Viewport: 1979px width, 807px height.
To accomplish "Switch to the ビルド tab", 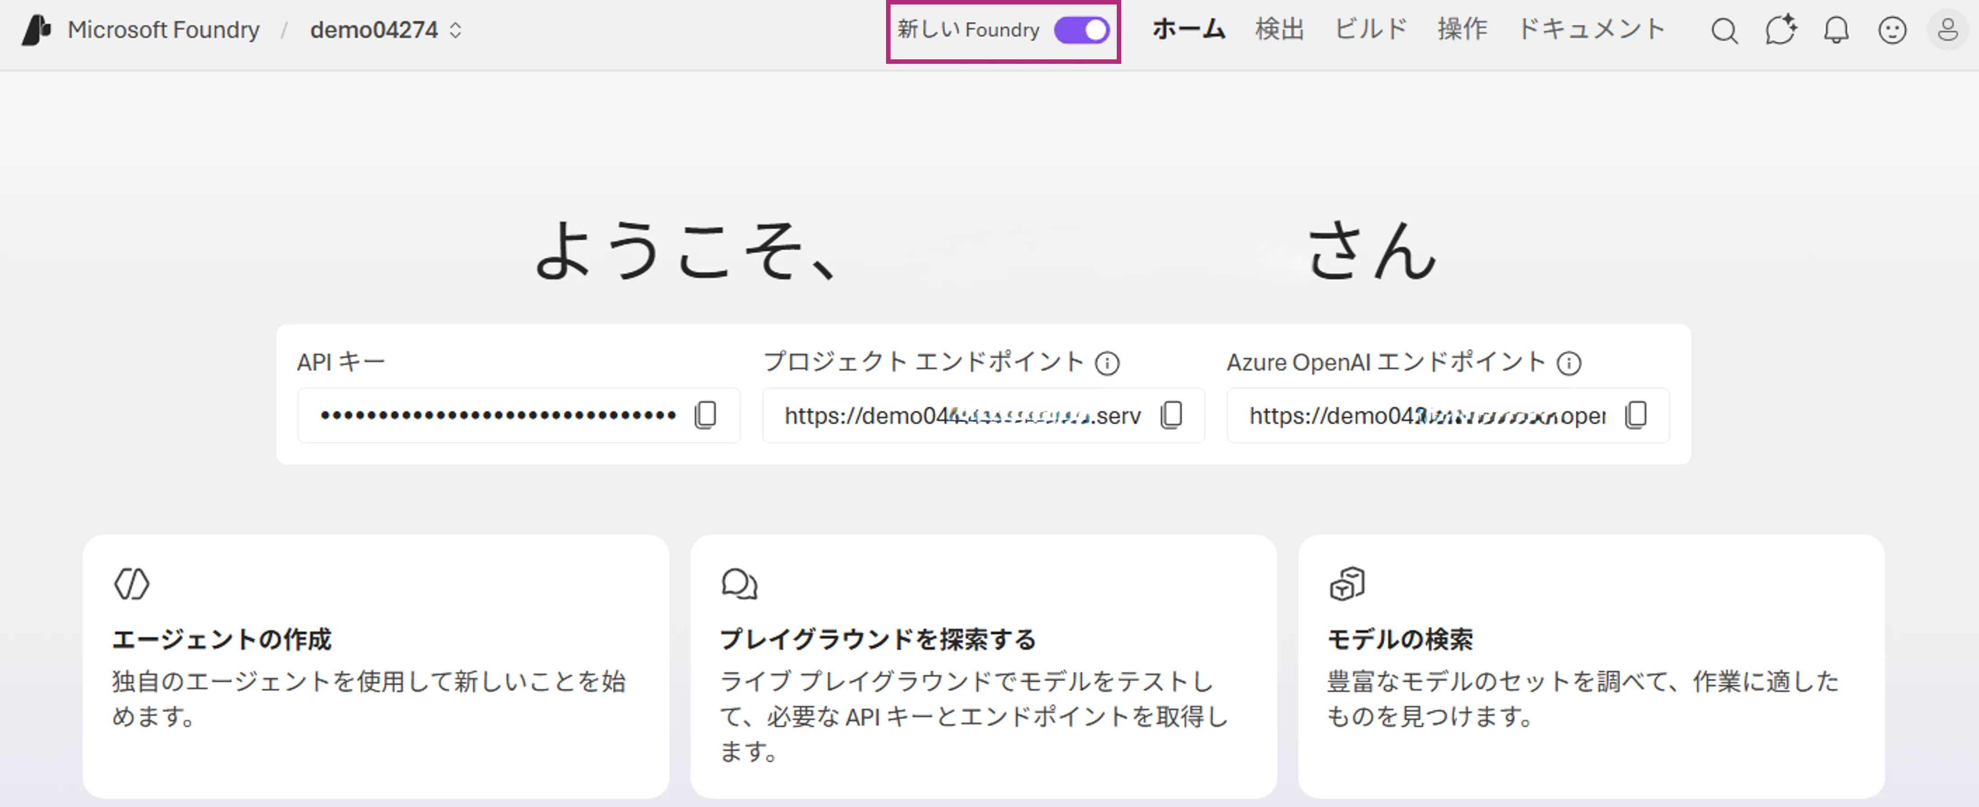I will 1370,30.
